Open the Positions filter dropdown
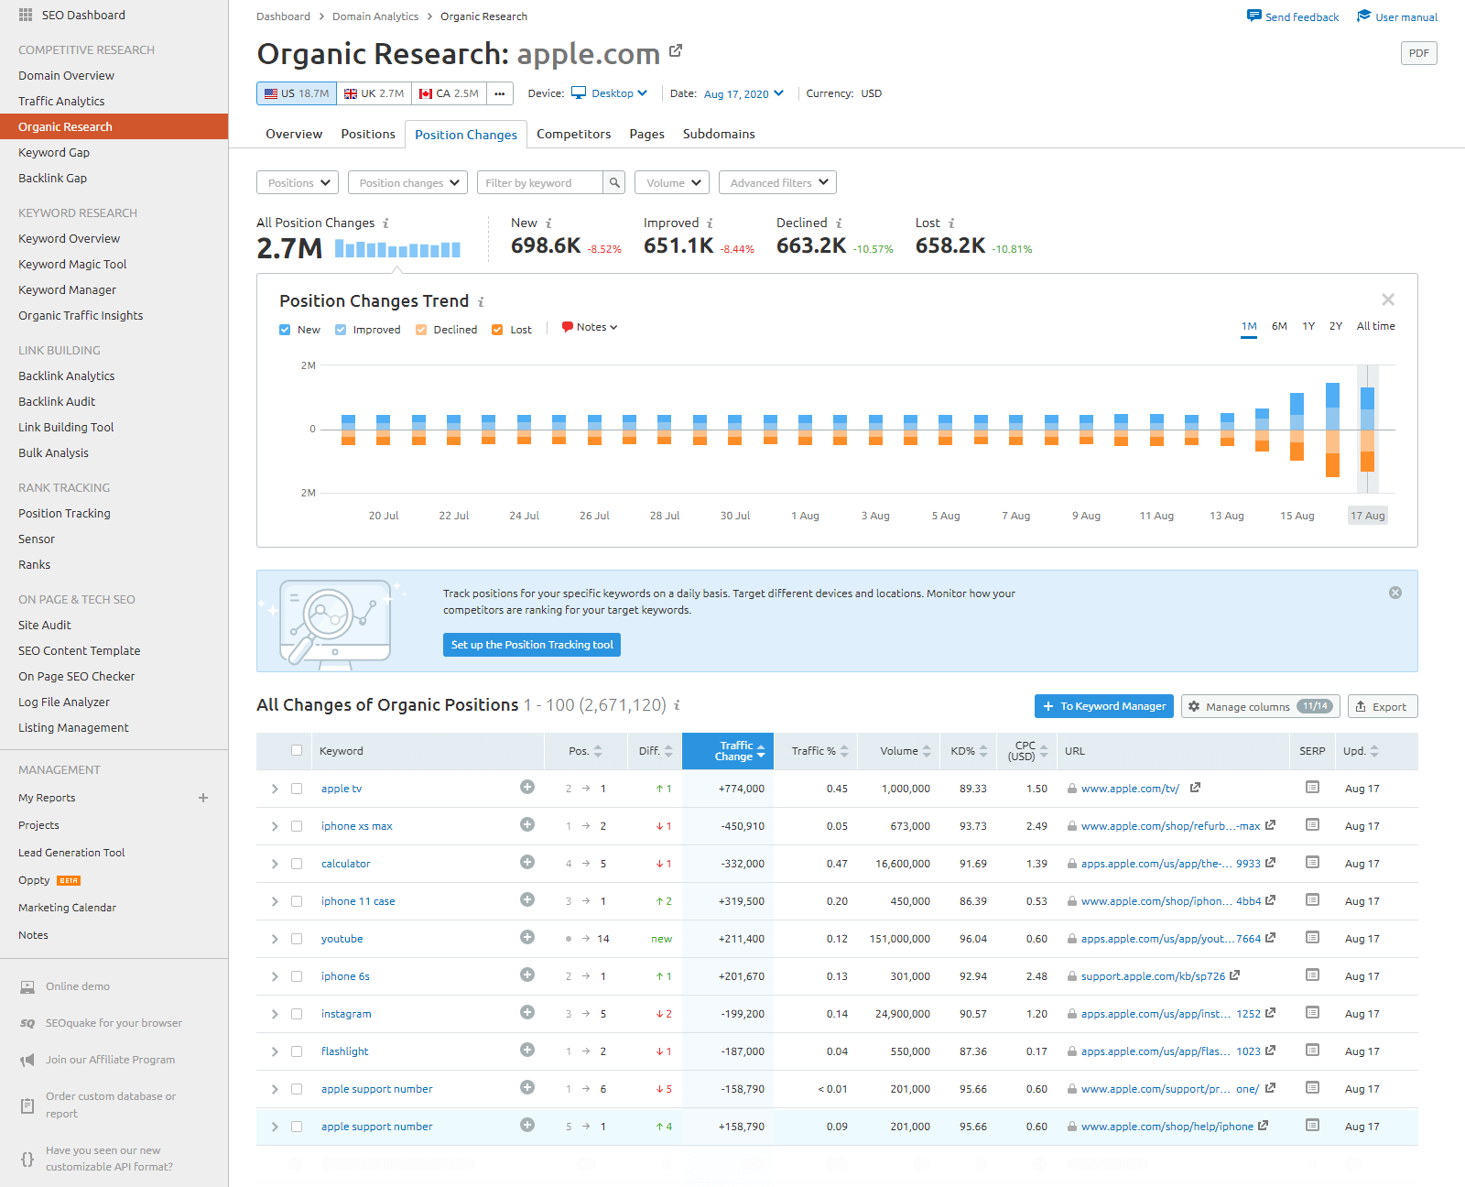 298,182
